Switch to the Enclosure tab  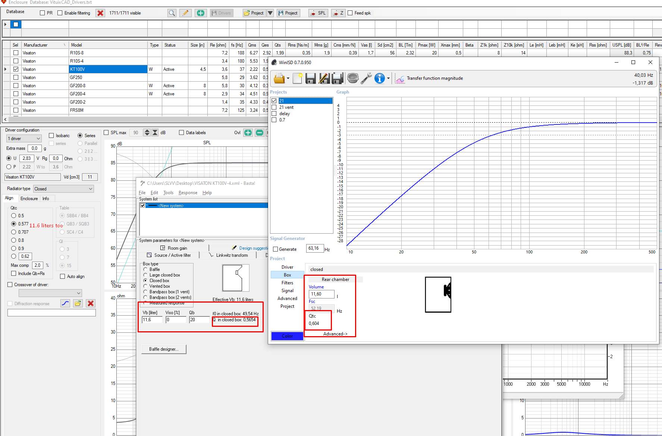29,199
